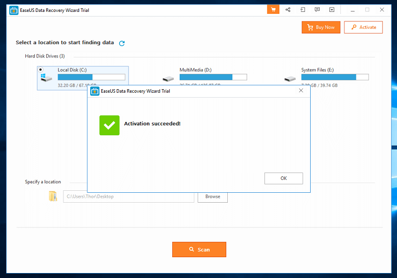
Task: Click the folder icon beside path field
Action: coord(53,196)
